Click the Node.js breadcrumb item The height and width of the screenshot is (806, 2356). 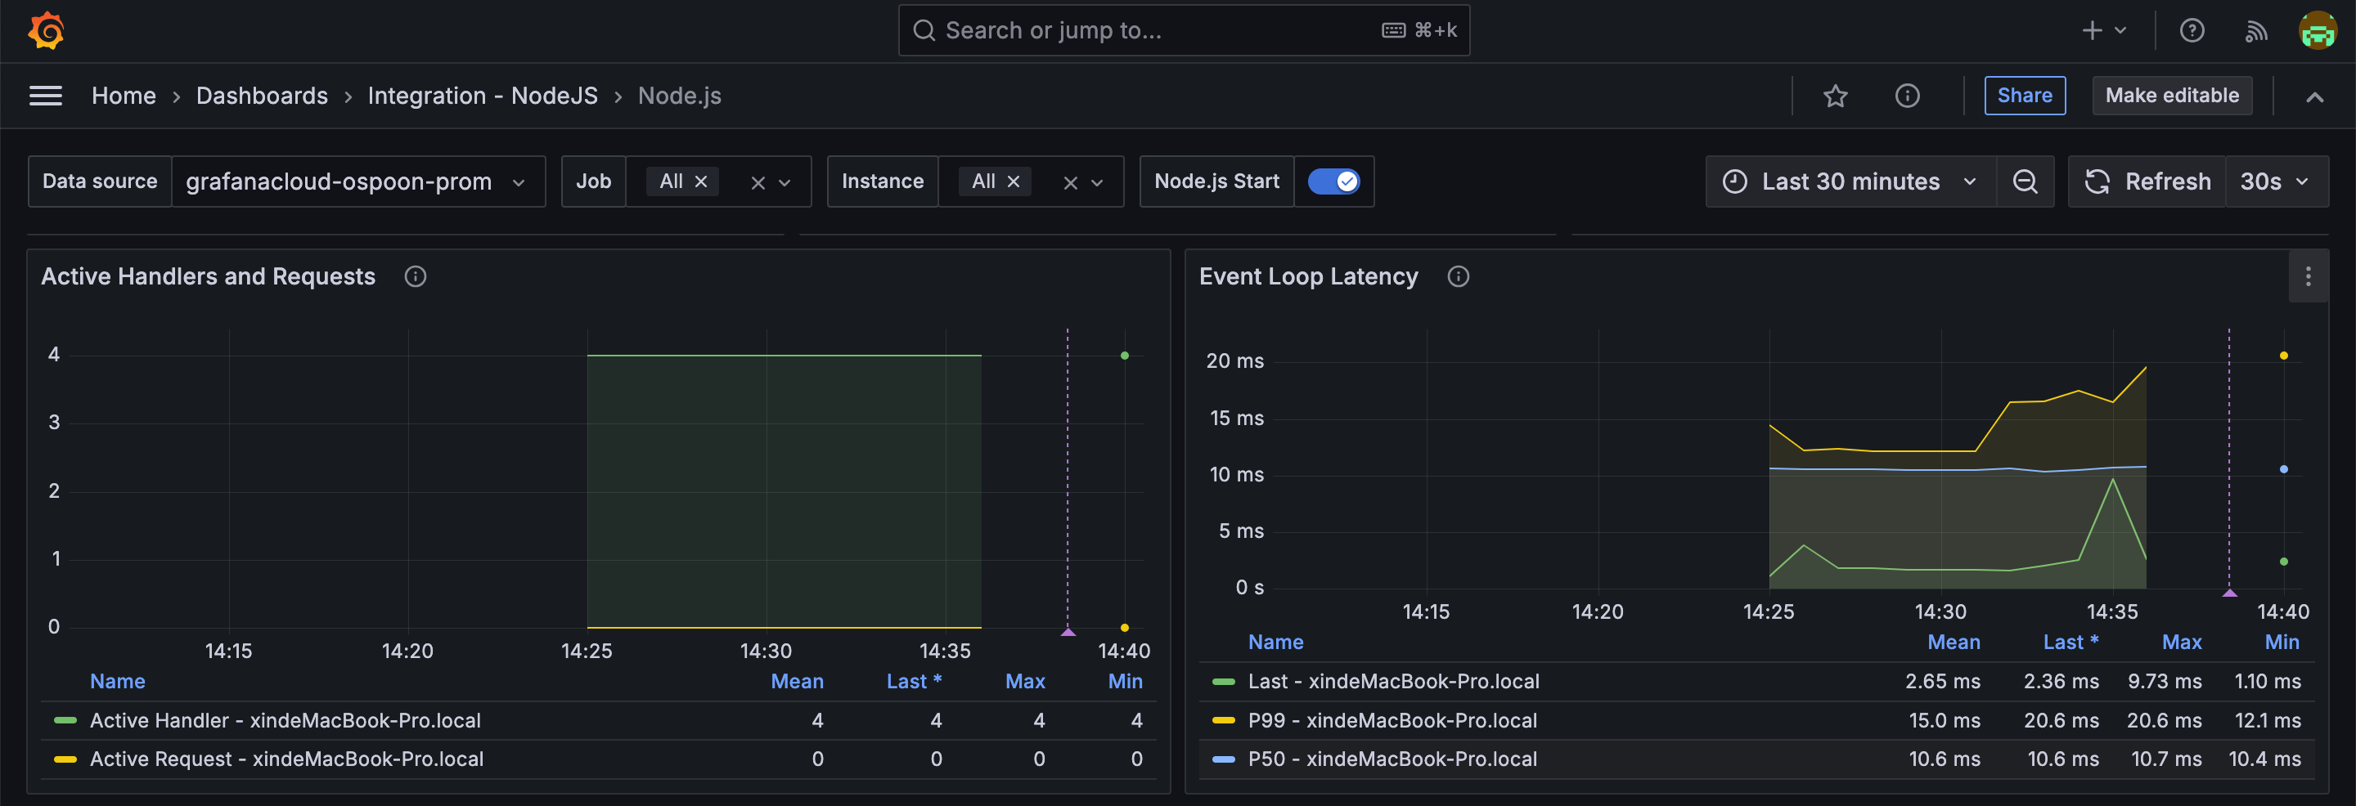click(679, 95)
